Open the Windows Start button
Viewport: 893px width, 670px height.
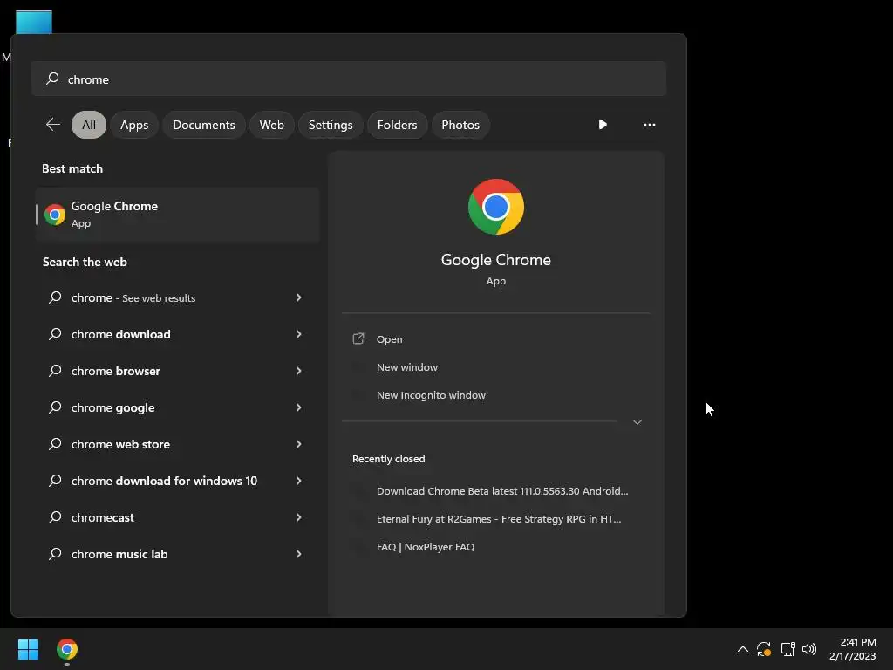point(28,649)
